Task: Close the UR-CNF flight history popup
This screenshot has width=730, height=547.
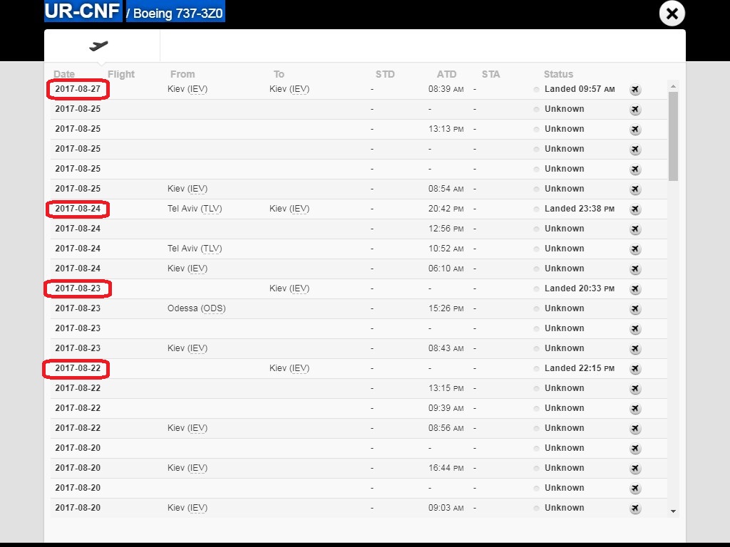Action: 672,14
